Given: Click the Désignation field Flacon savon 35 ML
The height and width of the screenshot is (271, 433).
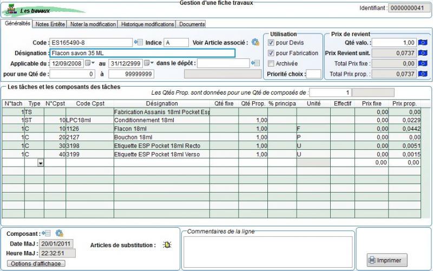Looking at the screenshot, I should click(142, 53).
